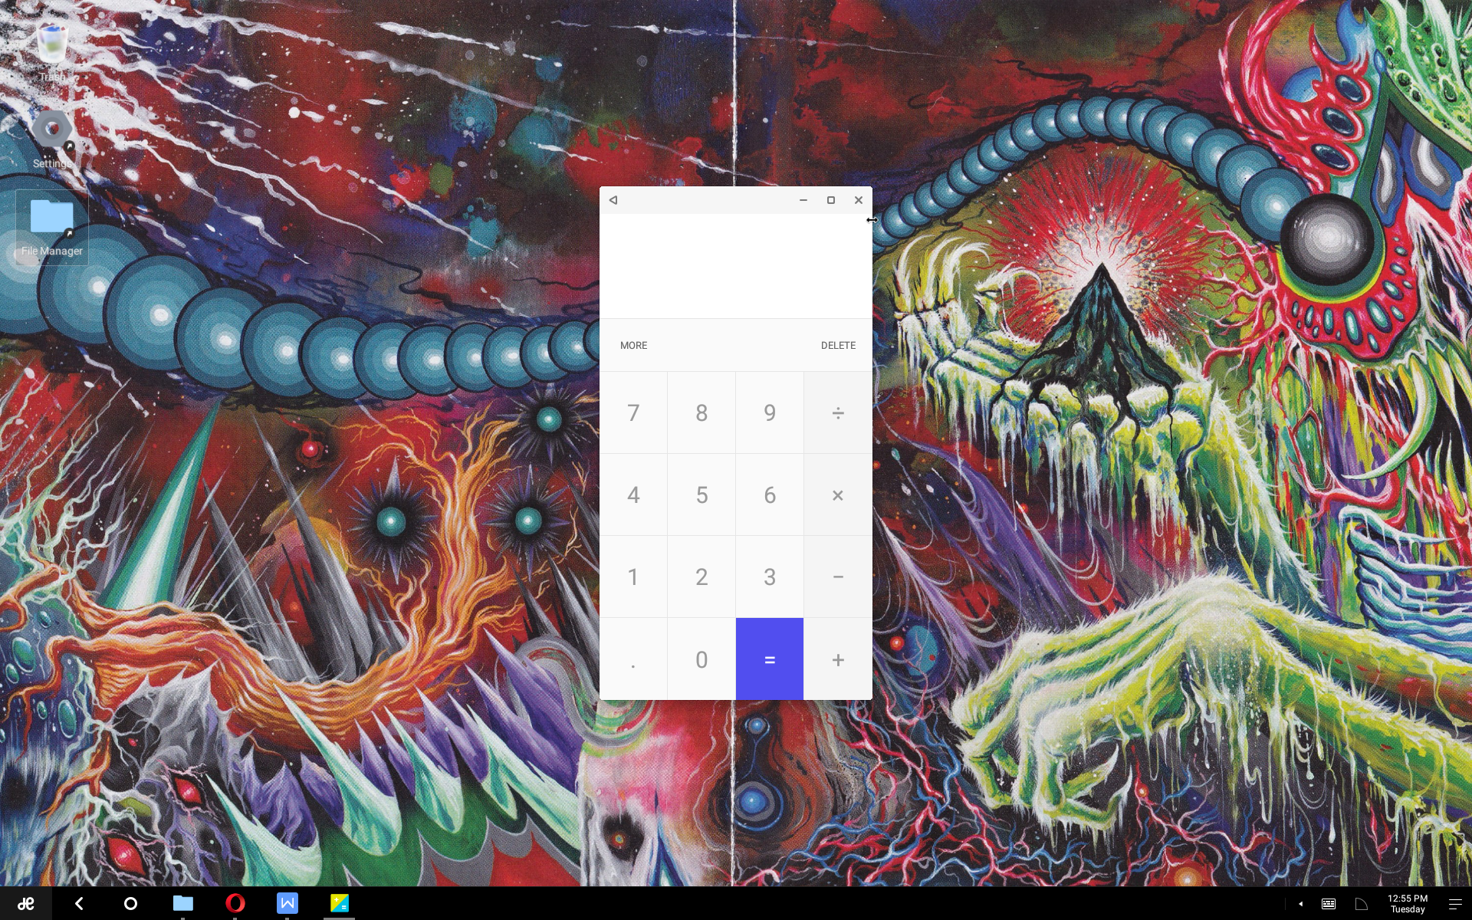Close the calculator window
This screenshot has width=1472, height=920.
click(859, 200)
